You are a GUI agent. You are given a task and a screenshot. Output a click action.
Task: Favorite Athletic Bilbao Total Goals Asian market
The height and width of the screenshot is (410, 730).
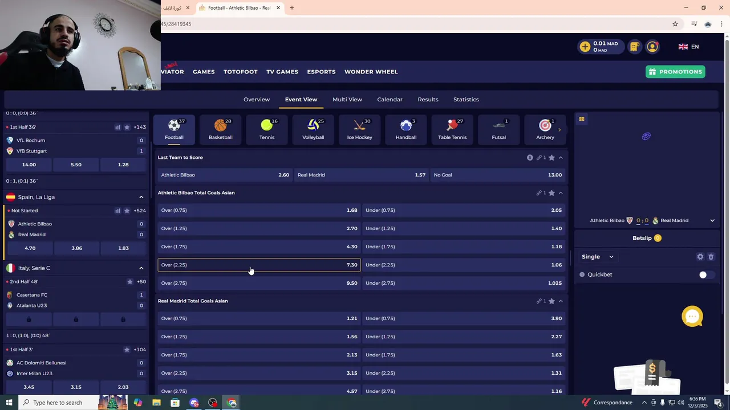pyautogui.click(x=551, y=193)
